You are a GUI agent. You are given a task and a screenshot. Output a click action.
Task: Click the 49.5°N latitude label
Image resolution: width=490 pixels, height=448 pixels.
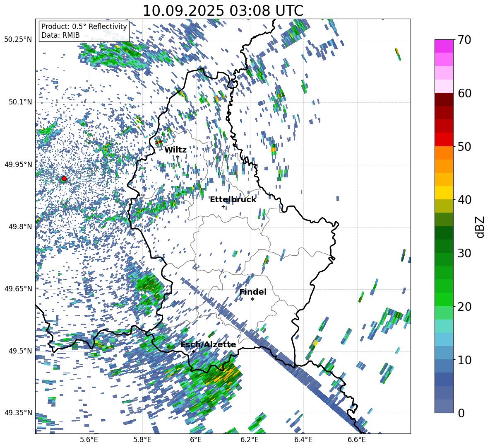click(20, 351)
